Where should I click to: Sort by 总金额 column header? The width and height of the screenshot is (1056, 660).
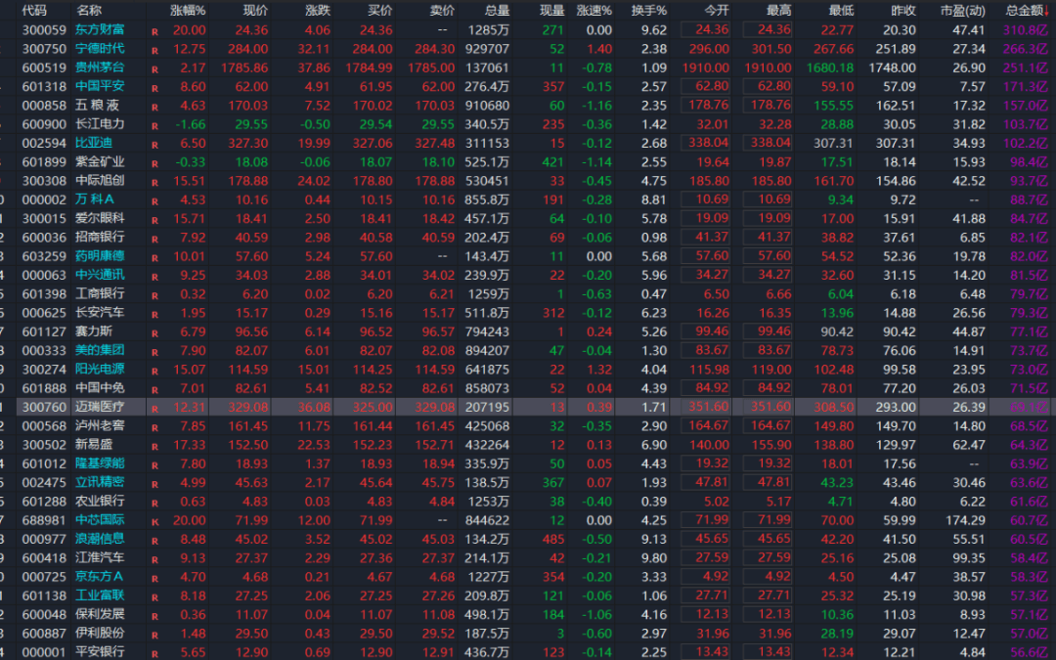tap(1027, 10)
